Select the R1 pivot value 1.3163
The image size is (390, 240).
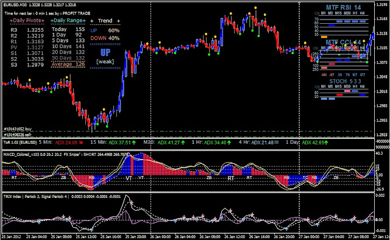tap(35, 41)
